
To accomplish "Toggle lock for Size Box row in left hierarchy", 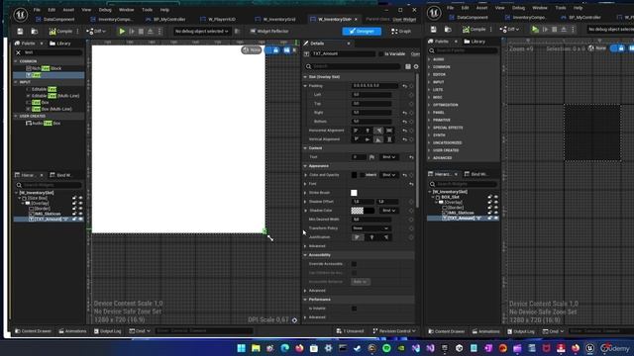I will pos(74,198).
